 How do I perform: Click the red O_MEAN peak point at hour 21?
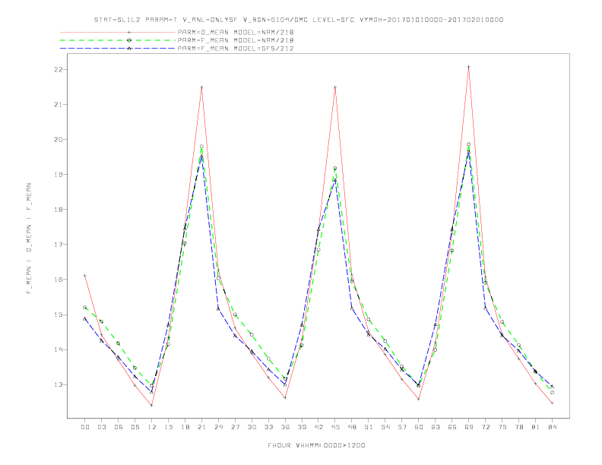[201, 87]
